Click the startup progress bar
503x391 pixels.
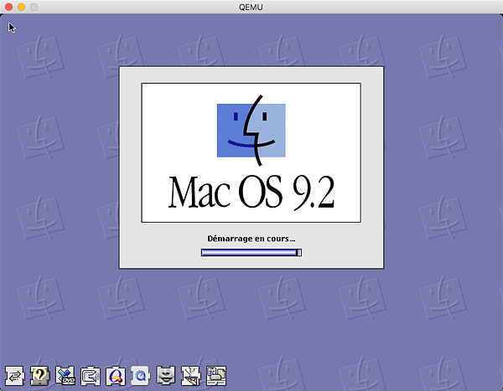point(251,253)
